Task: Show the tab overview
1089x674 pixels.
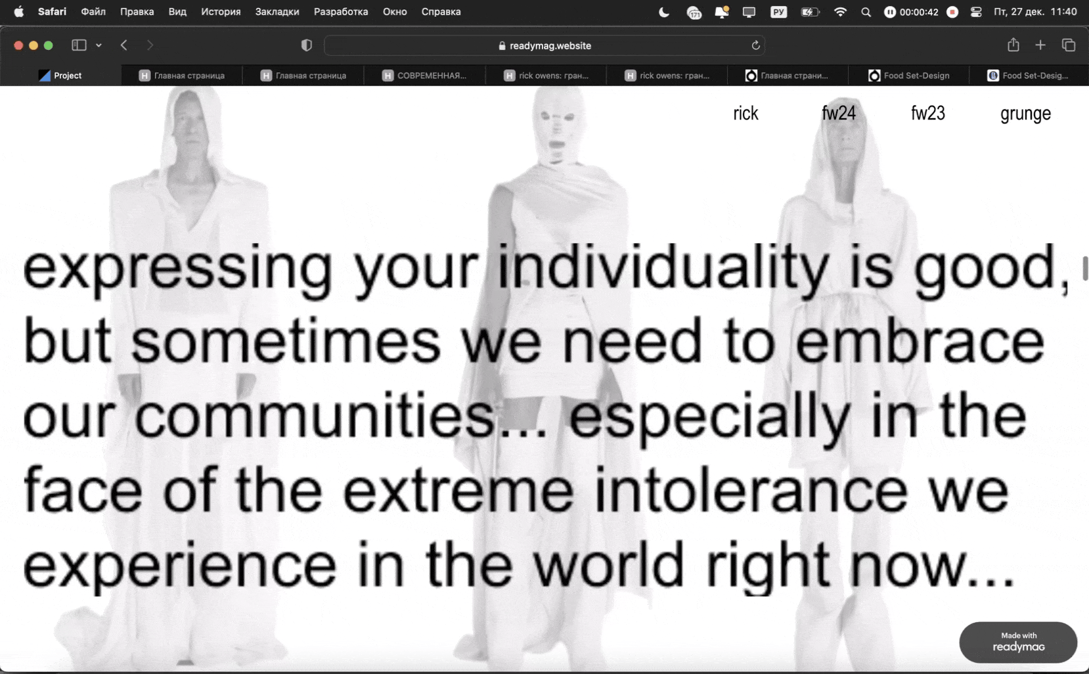Action: pos(1069,45)
